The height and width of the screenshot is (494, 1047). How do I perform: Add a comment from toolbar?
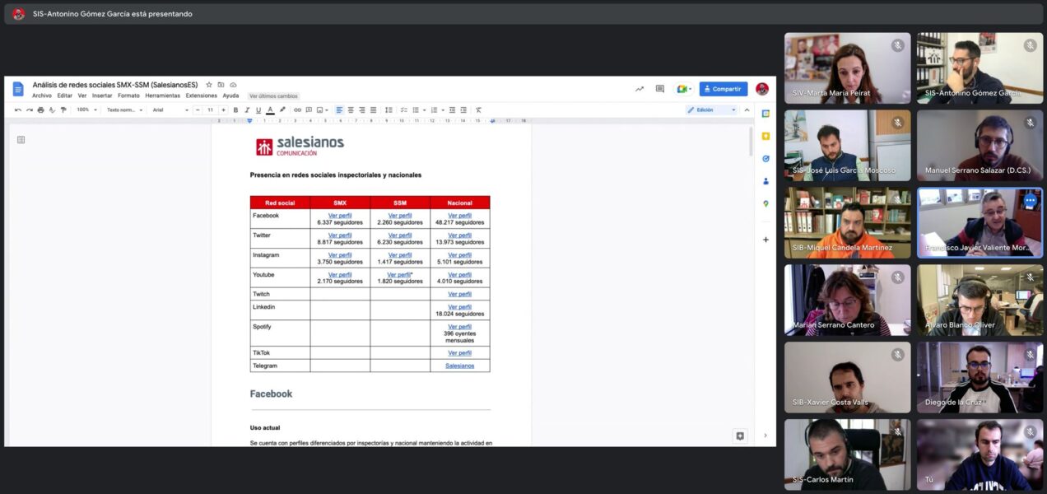309,110
